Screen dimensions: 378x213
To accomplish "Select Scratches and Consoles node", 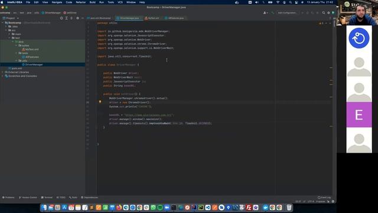I will (x=22, y=76).
